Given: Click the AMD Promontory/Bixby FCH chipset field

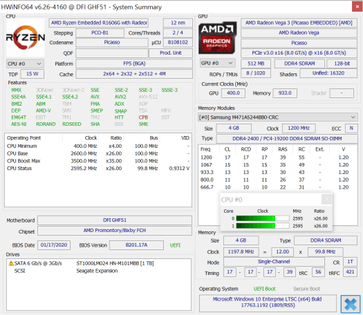Looking at the screenshot, I should (x=115, y=231).
